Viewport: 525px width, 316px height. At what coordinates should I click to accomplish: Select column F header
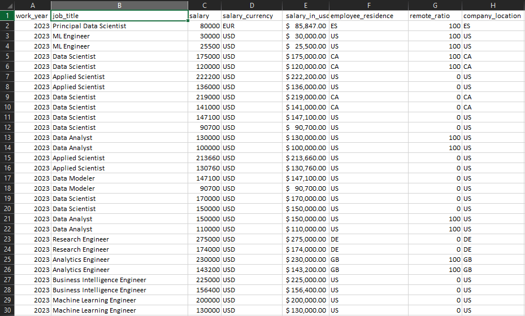[368, 5]
